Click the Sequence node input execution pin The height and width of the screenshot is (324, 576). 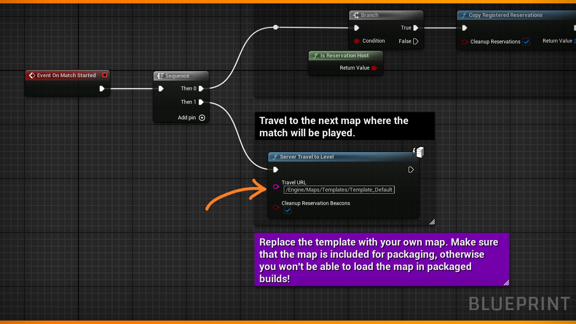[x=161, y=89]
